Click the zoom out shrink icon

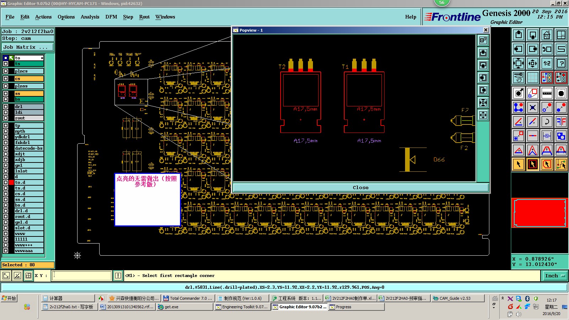tap(533, 63)
